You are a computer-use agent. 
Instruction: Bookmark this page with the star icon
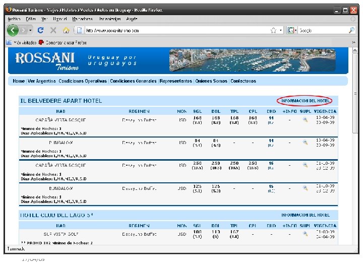[x=273, y=30]
